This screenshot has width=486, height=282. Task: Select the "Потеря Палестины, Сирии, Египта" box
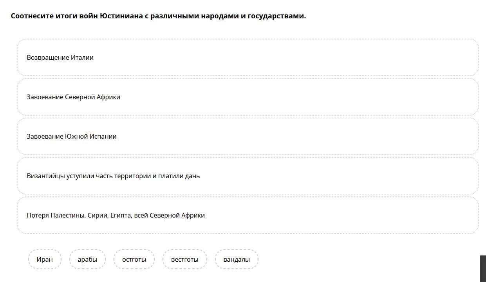[248, 215]
